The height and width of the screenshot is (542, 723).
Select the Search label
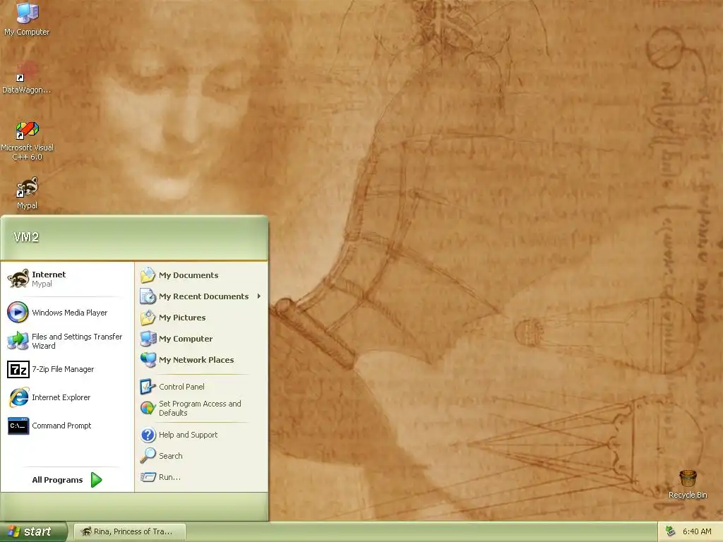pos(171,456)
